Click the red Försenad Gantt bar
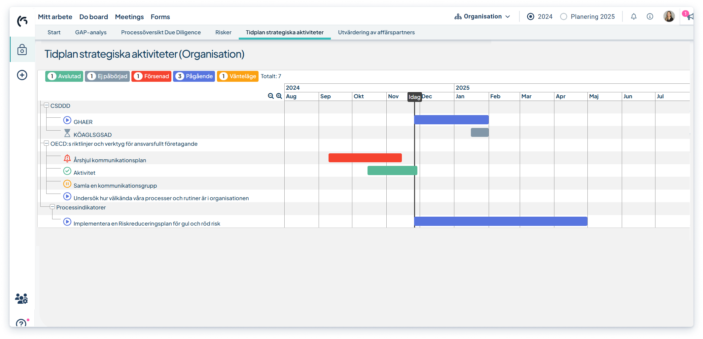The width and height of the screenshot is (703, 339). click(365, 158)
